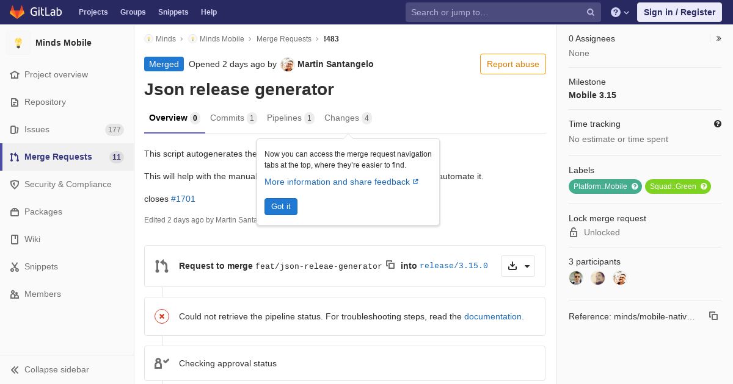The width and height of the screenshot is (733, 384).
Task: Click the Issues sidebar icon
Action: pos(15,129)
